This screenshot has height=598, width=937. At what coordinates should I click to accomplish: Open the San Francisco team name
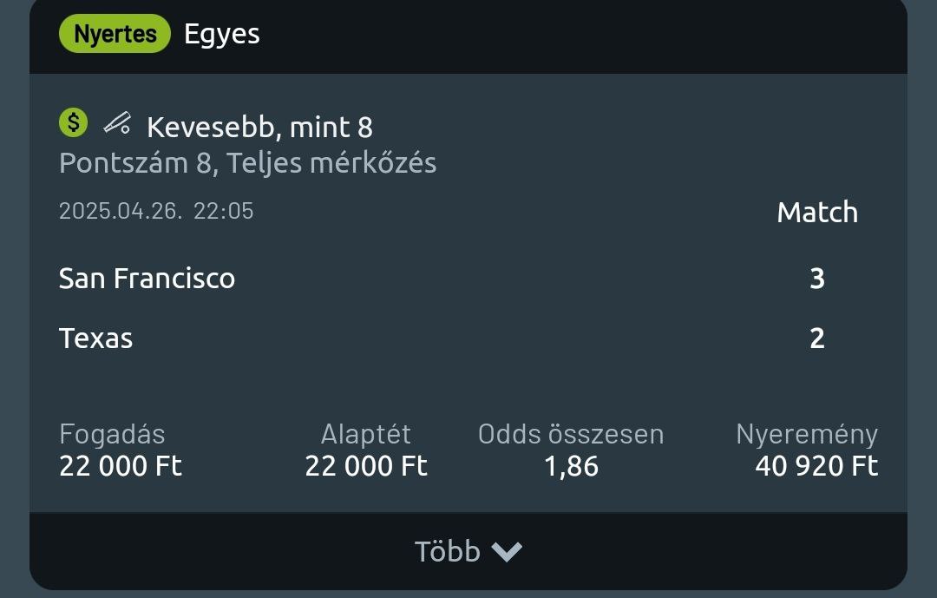tap(147, 279)
